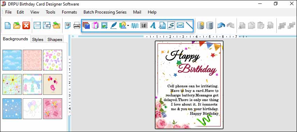Pick the yellow daisy flowers background
The image size is (297, 132).
pos(12,84)
